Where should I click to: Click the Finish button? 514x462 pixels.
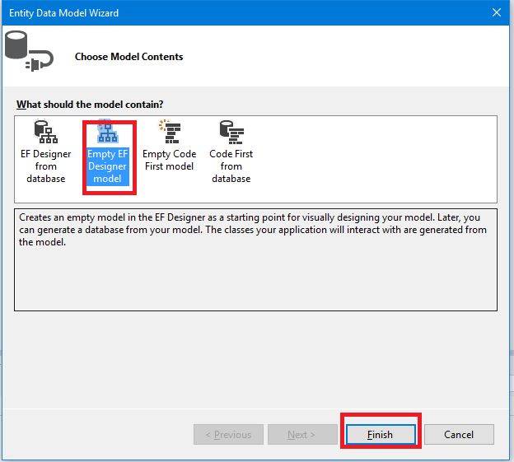coord(381,435)
